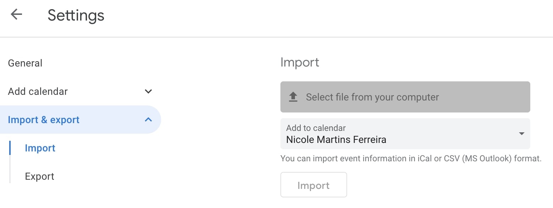Click the Settings page title
The image size is (553, 208).
point(76,15)
